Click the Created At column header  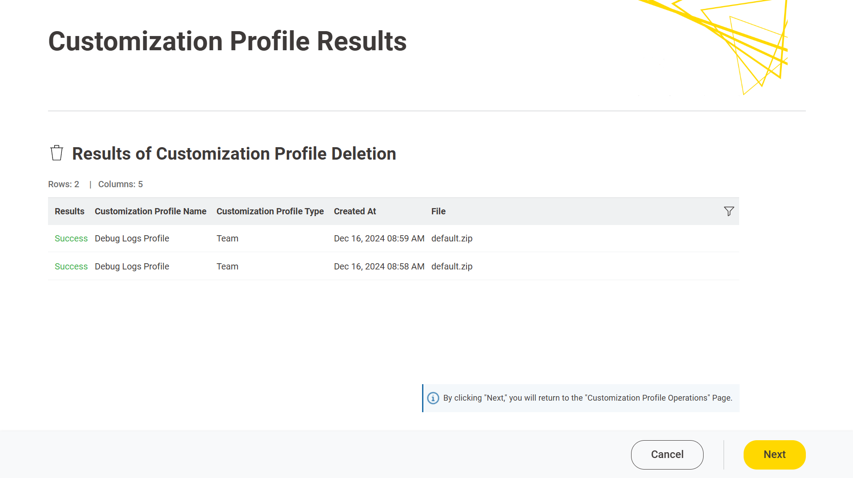coord(355,211)
